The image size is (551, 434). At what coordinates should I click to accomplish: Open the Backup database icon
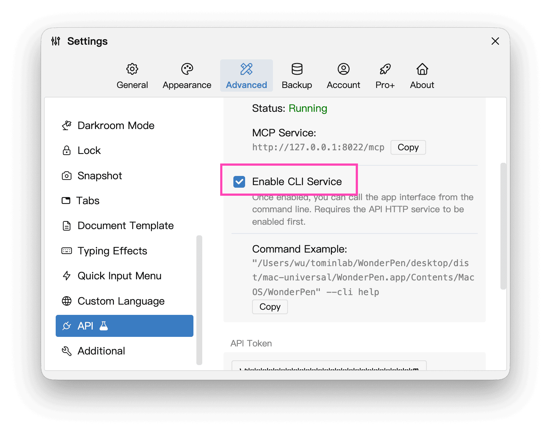click(x=297, y=69)
